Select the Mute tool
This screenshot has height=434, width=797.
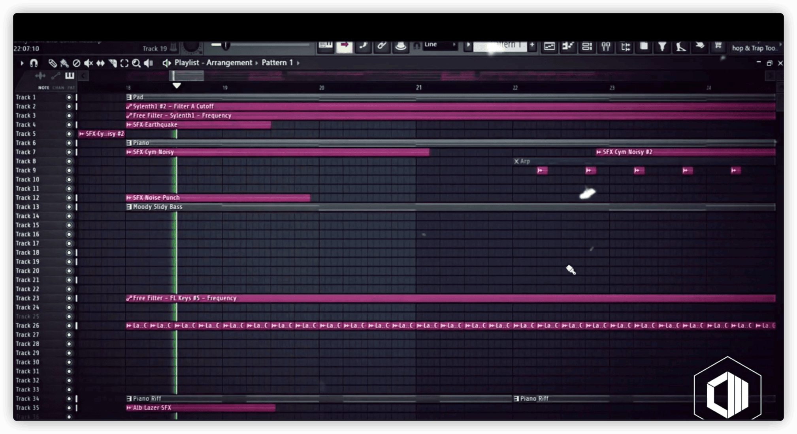coord(89,63)
